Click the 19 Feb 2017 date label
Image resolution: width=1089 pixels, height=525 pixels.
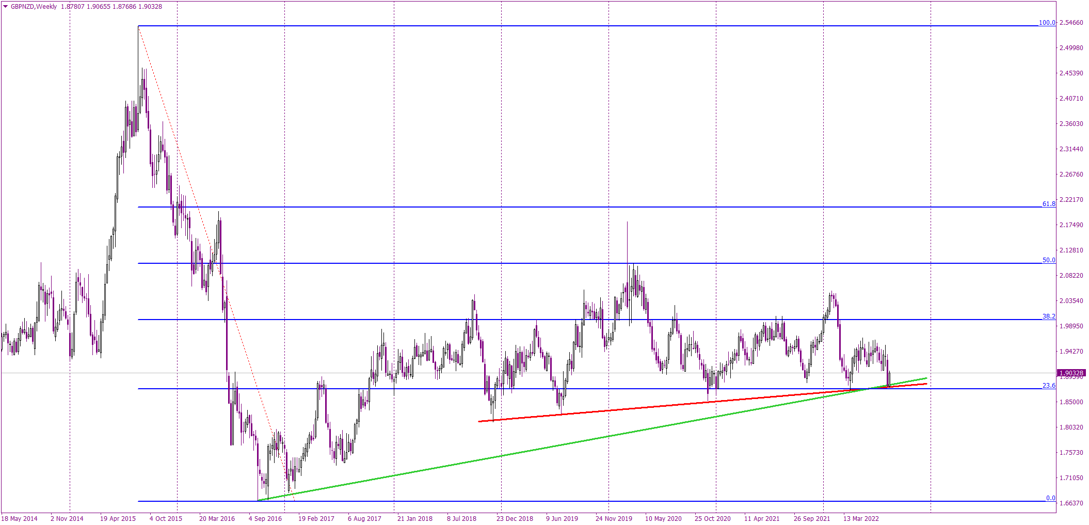click(x=316, y=519)
